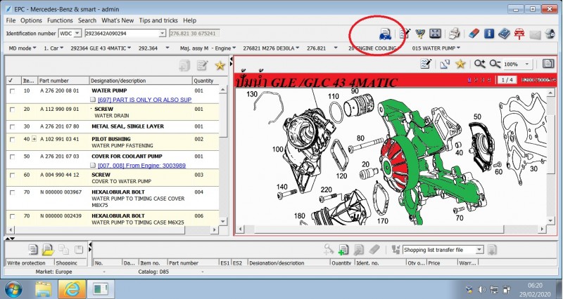Image resolution: width=563 pixels, height=299 pixels.
Task: Click the layout icon beside zoom percentage
Action: pos(548,64)
